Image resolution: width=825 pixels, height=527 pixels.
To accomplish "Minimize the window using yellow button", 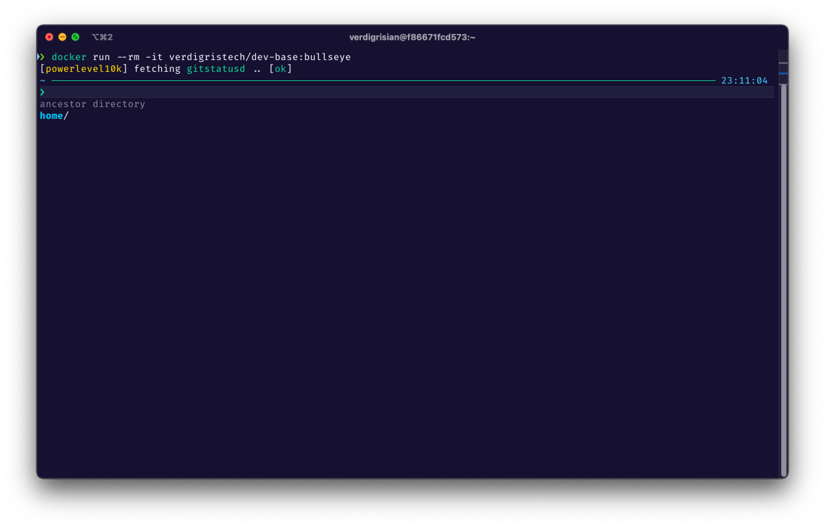I will coord(62,37).
